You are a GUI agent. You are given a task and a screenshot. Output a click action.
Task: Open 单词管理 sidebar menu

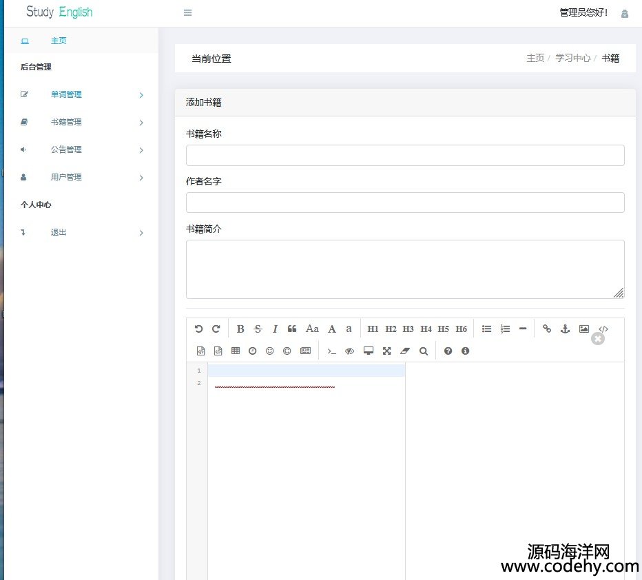[x=66, y=94]
